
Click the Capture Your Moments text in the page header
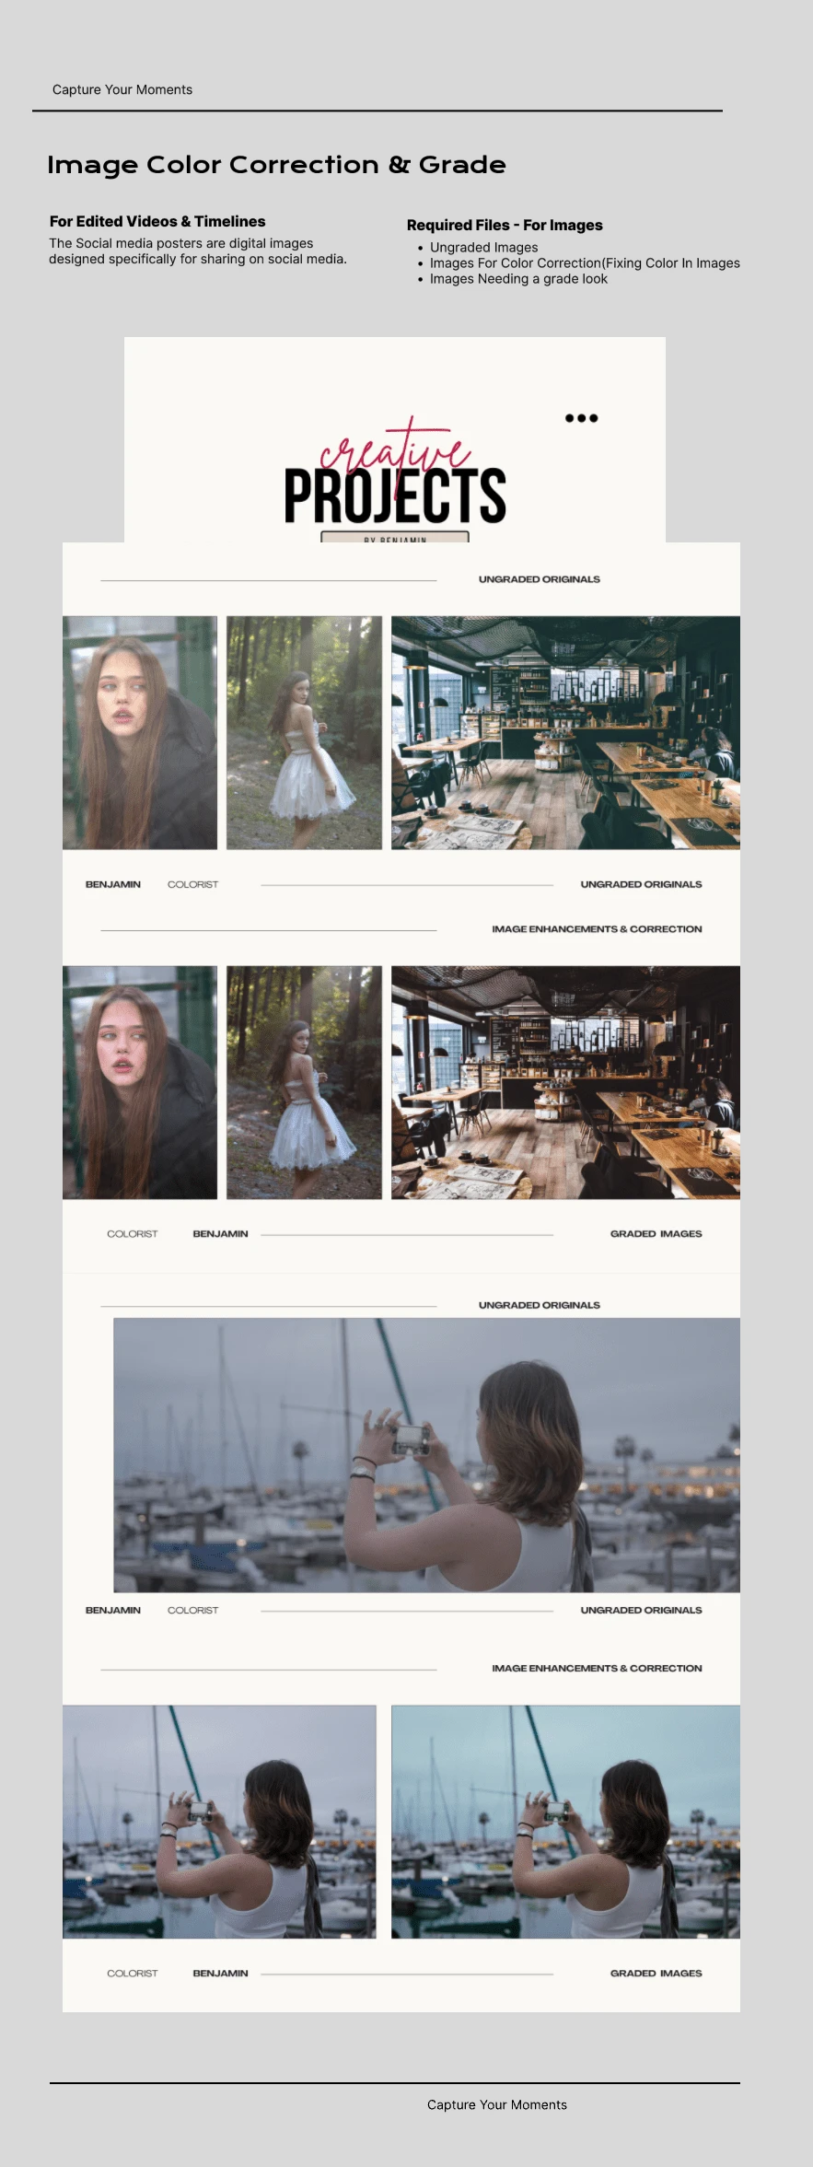122,89
